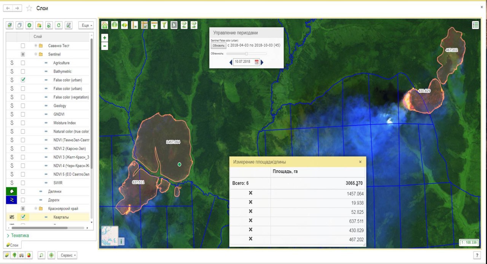Image resolution: width=487 pixels, height=264 pixels.
Task: Click the 1 : 108 336 scale box
Action: pyautogui.click(x=469, y=242)
